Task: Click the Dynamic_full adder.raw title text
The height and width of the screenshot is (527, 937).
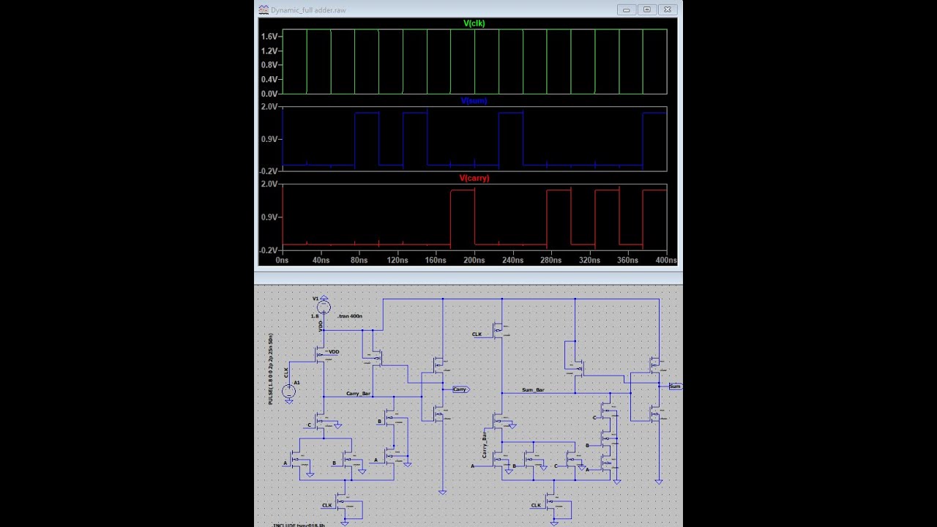Action: point(308,10)
